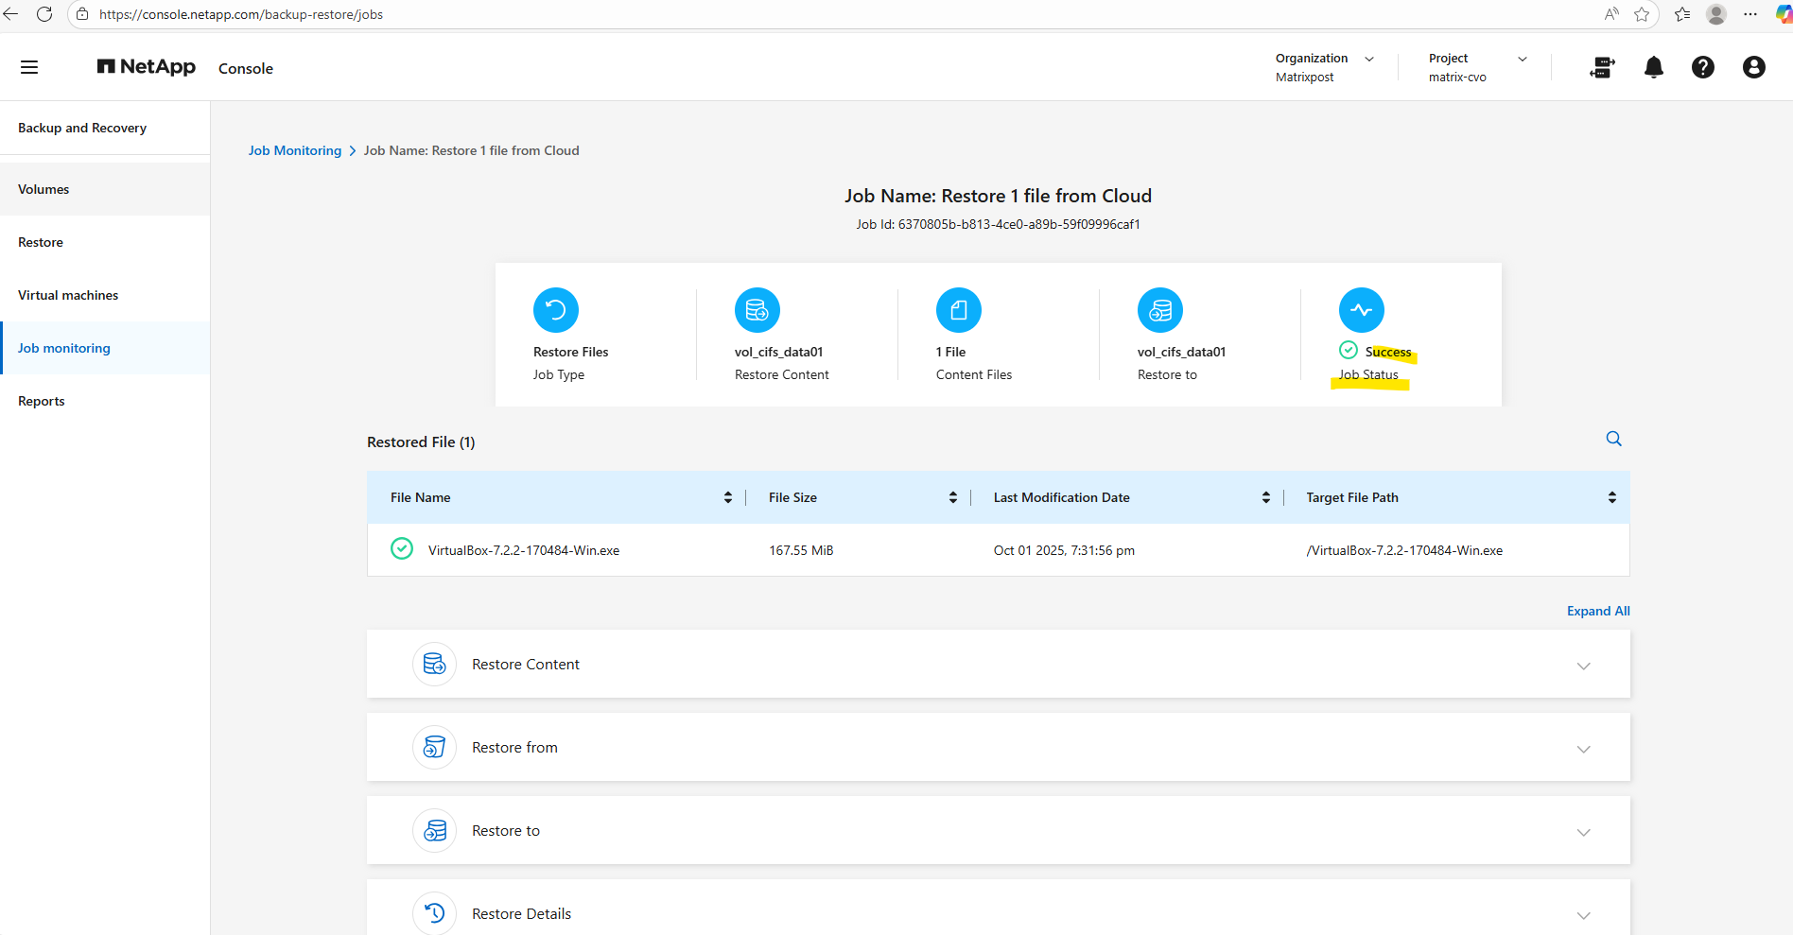Click the Job Monitoring breadcrumb link
Screen dimensions: 1793x935
coord(294,150)
